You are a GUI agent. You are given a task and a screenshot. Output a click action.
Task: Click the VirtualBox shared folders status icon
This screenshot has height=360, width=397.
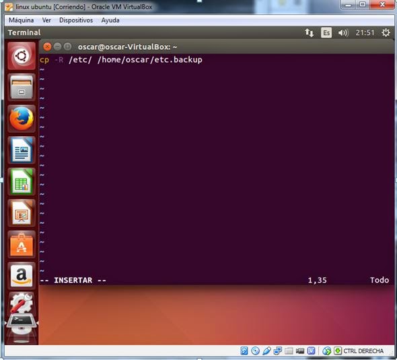(289, 351)
